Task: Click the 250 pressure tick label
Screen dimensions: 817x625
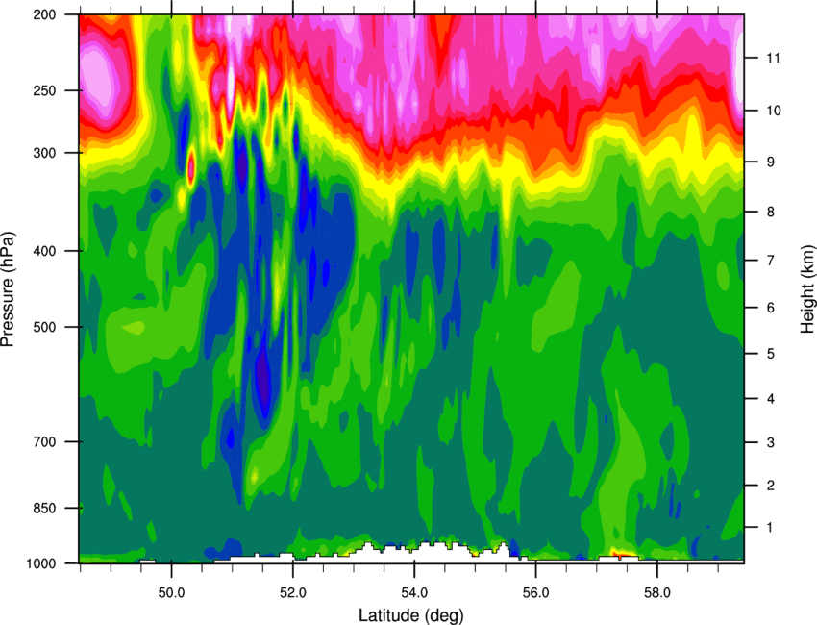Action: 45,90
